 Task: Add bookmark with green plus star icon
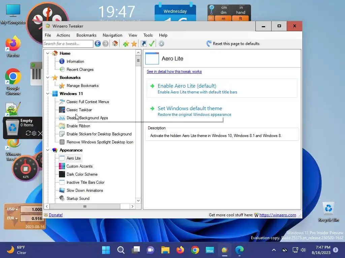click(126, 44)
